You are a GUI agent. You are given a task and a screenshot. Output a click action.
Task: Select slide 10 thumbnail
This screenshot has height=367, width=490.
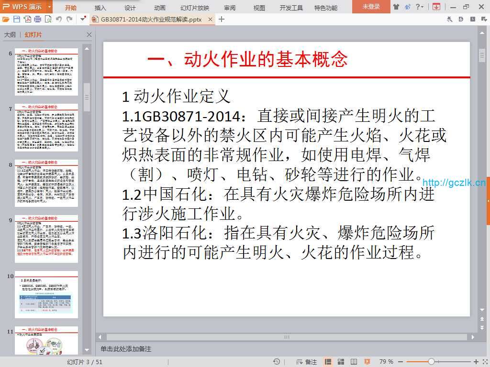tap(46, 294)
